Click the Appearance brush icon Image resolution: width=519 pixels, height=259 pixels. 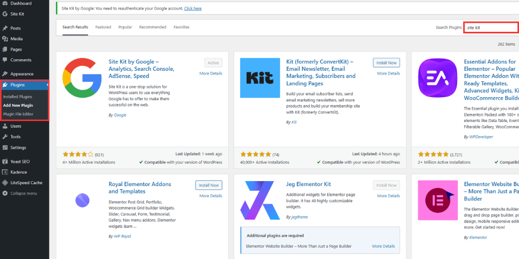pos(5,74)
